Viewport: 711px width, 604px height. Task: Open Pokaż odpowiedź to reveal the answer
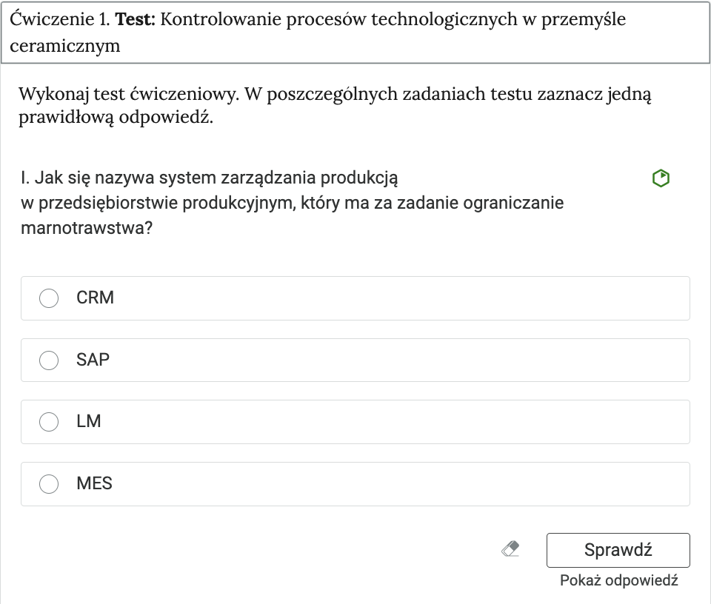[619, 581]
